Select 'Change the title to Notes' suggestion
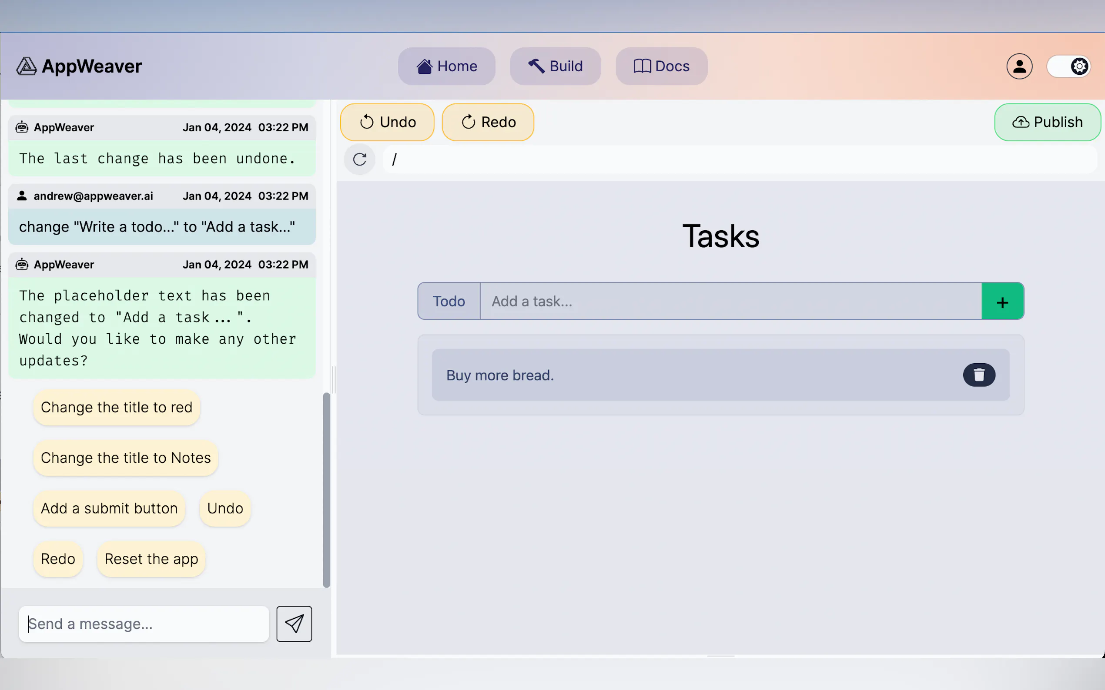The image size is (1105, 690). click(x=126, y=458)
